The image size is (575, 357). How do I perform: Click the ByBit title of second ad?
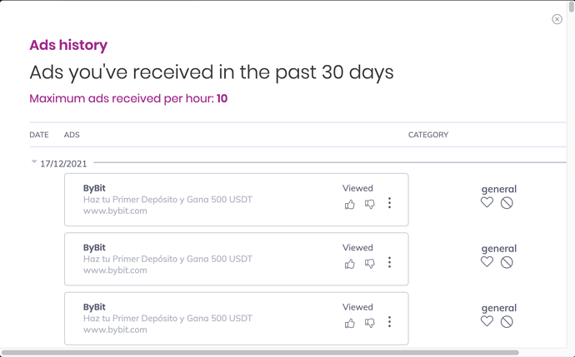coord(94,247)
